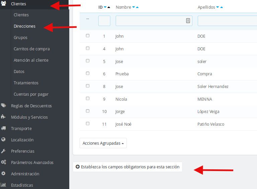Image resolution: width=257 pixels, height=189 pixels.
Task: Open the Preferencias menu
Action: [23, 151]
